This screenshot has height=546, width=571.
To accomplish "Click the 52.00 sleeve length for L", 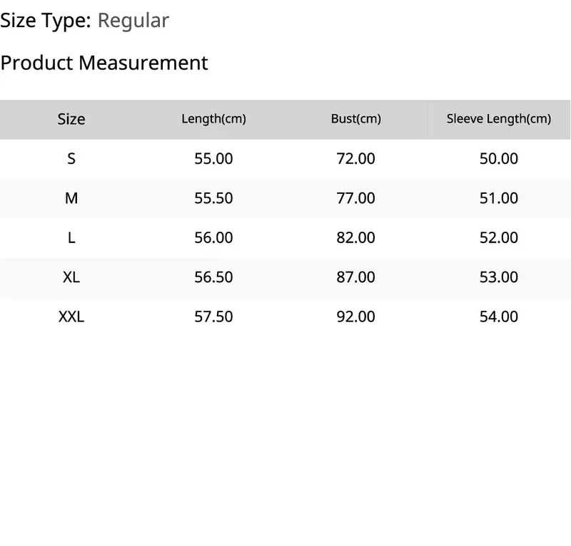I will pyautogui.click(x=499, y=238).
